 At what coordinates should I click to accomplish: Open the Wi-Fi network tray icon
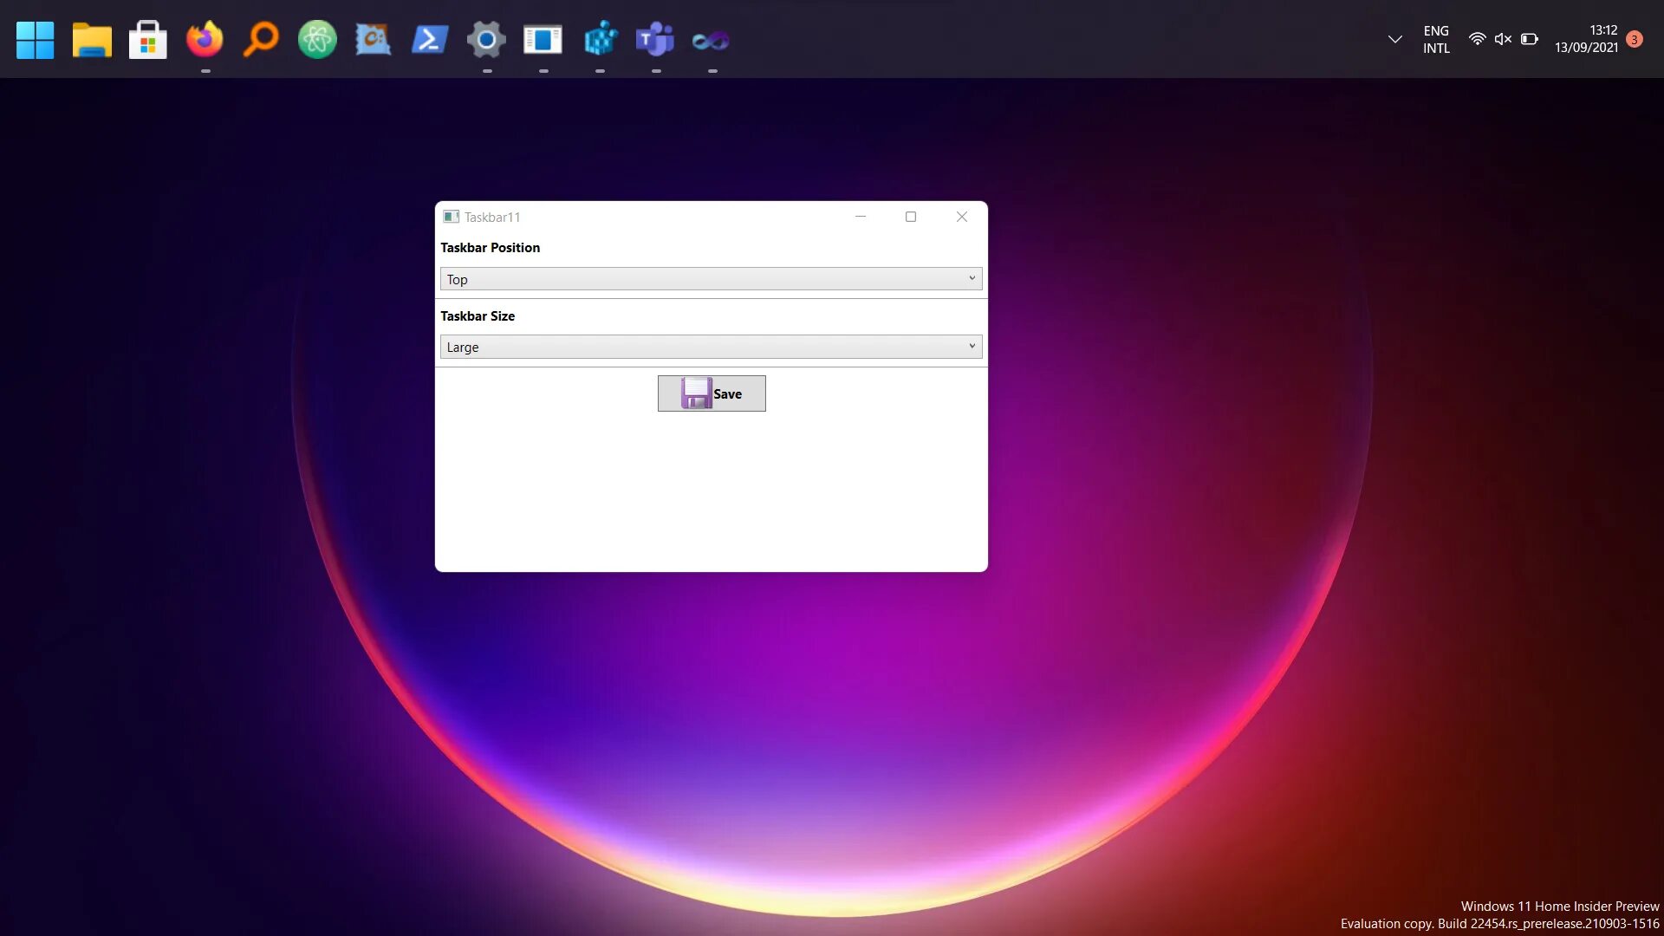click(1478, 39)
